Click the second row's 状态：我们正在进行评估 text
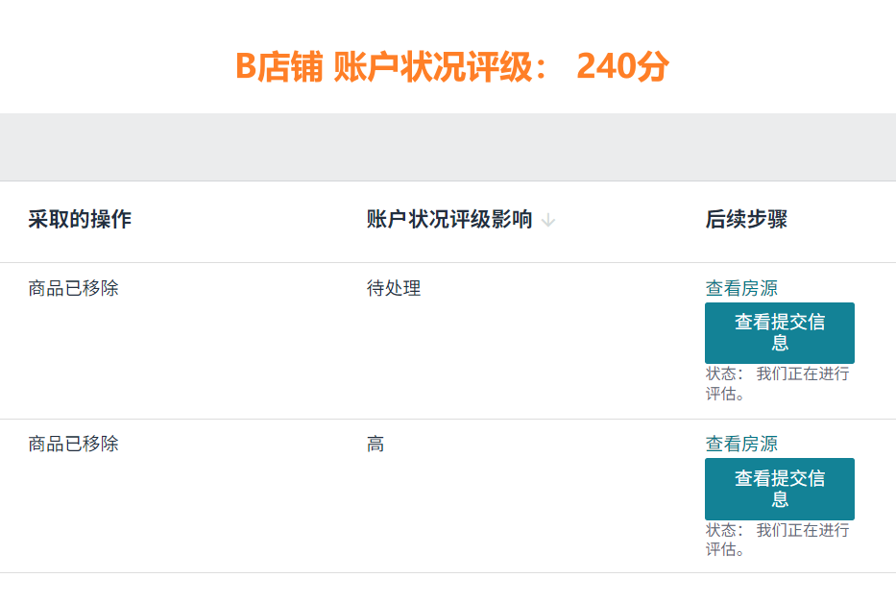Viewport: 896px width, 602px height. pos(777,540)
